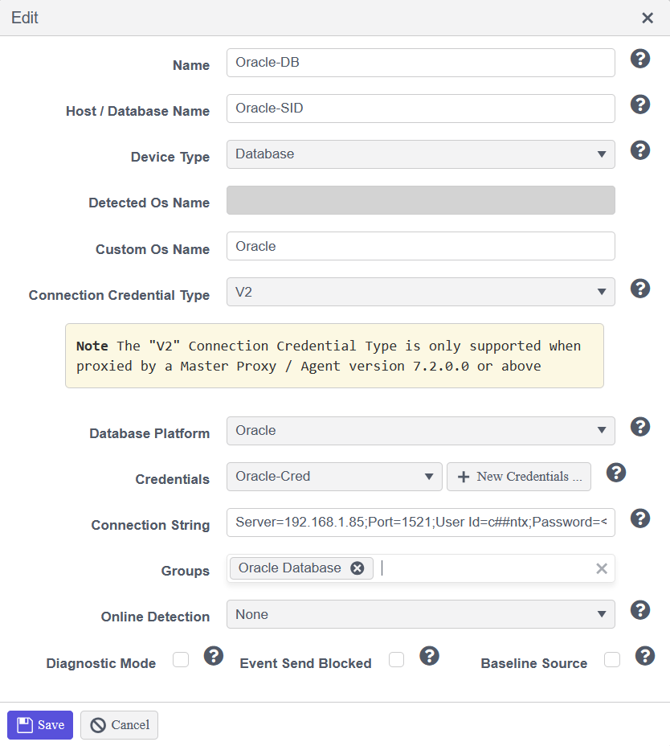Viewport: 670px width, 746px height.
Task: Open help icon for Name field
Action: pyautogui.click(x=640, y=59)
